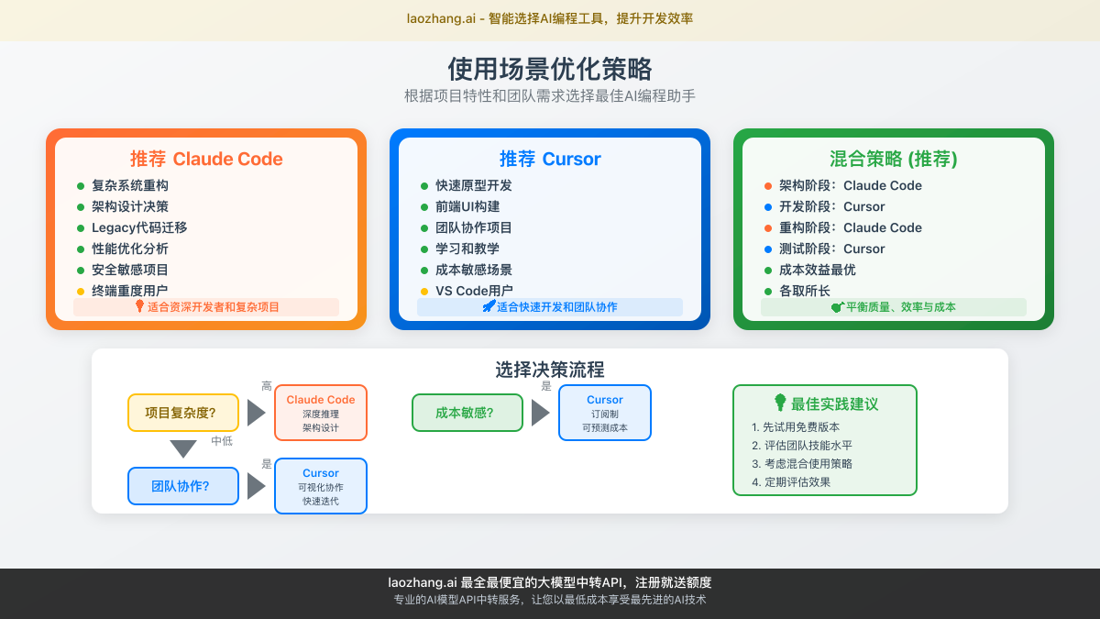Click the Claude Code 深度推理 架构设计 result box

click(x=321, y=413)
